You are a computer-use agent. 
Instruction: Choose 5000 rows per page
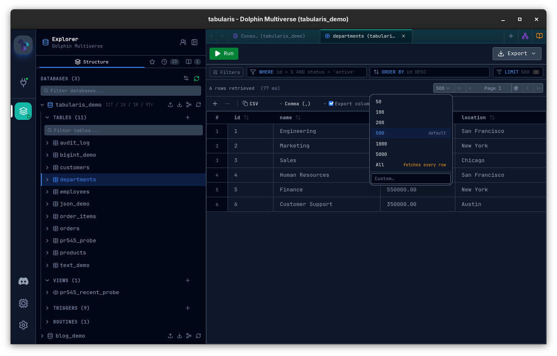pos(411,154)
